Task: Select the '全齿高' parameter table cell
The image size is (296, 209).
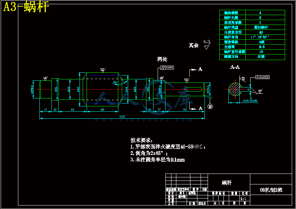Action: click(232, 47)
